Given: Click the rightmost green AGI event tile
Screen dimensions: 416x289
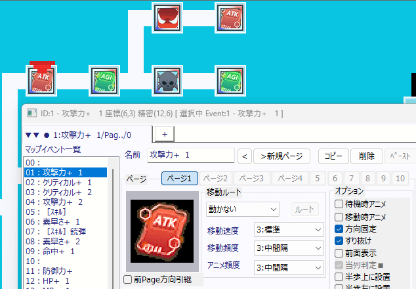Looking at the screenshot, I should pos(230,80).
